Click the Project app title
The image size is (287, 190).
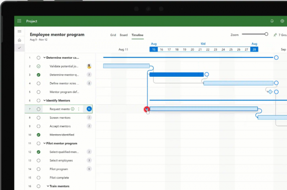[x=32, y=21]
